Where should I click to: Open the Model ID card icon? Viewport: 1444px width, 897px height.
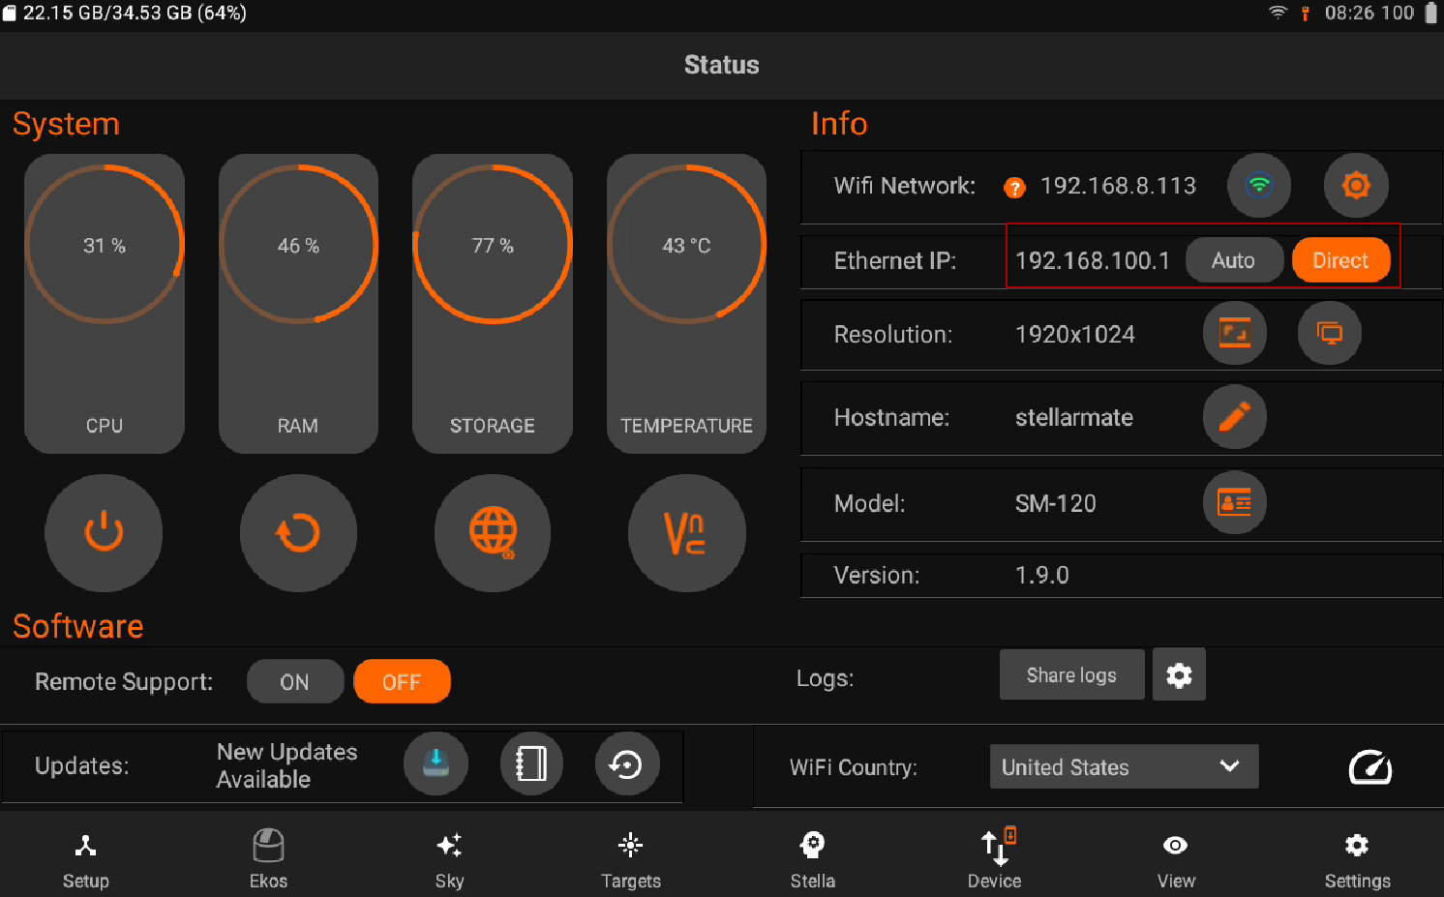(x=1234, y=503)
